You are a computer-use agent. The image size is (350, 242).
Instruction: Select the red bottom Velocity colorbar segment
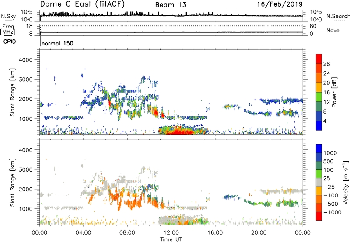click(x=319, y=216)
